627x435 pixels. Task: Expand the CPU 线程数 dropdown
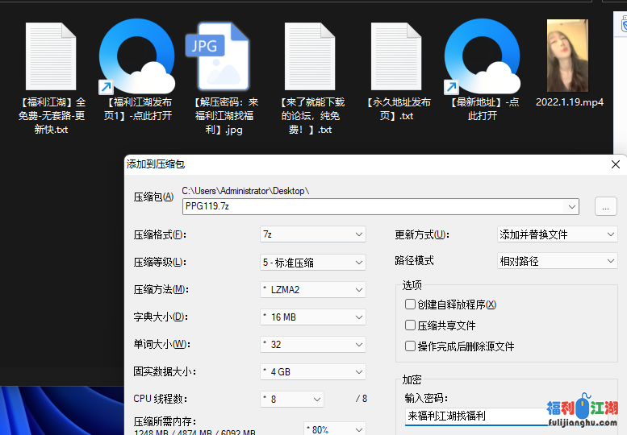291,399
